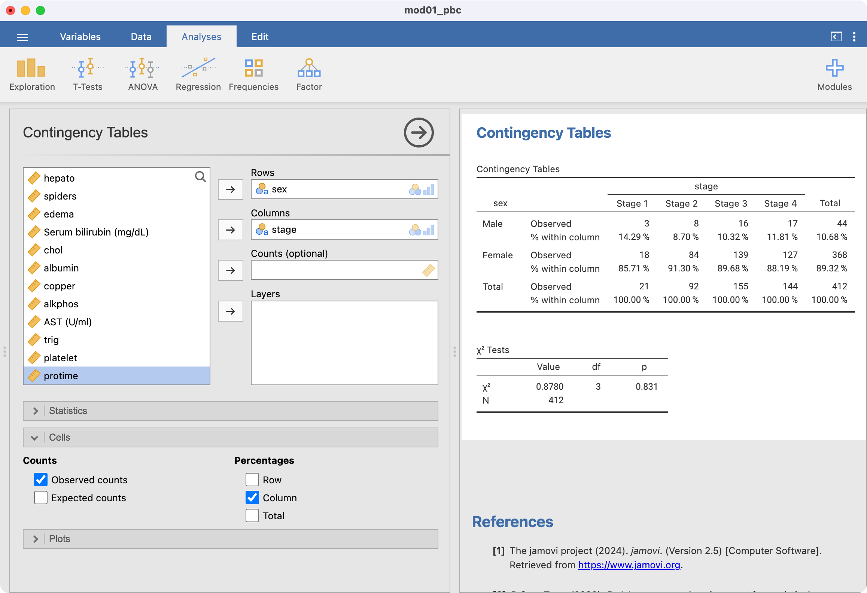Switch to the Data tab
Screen dimensions: 867x593
click(x=141, y=37)
